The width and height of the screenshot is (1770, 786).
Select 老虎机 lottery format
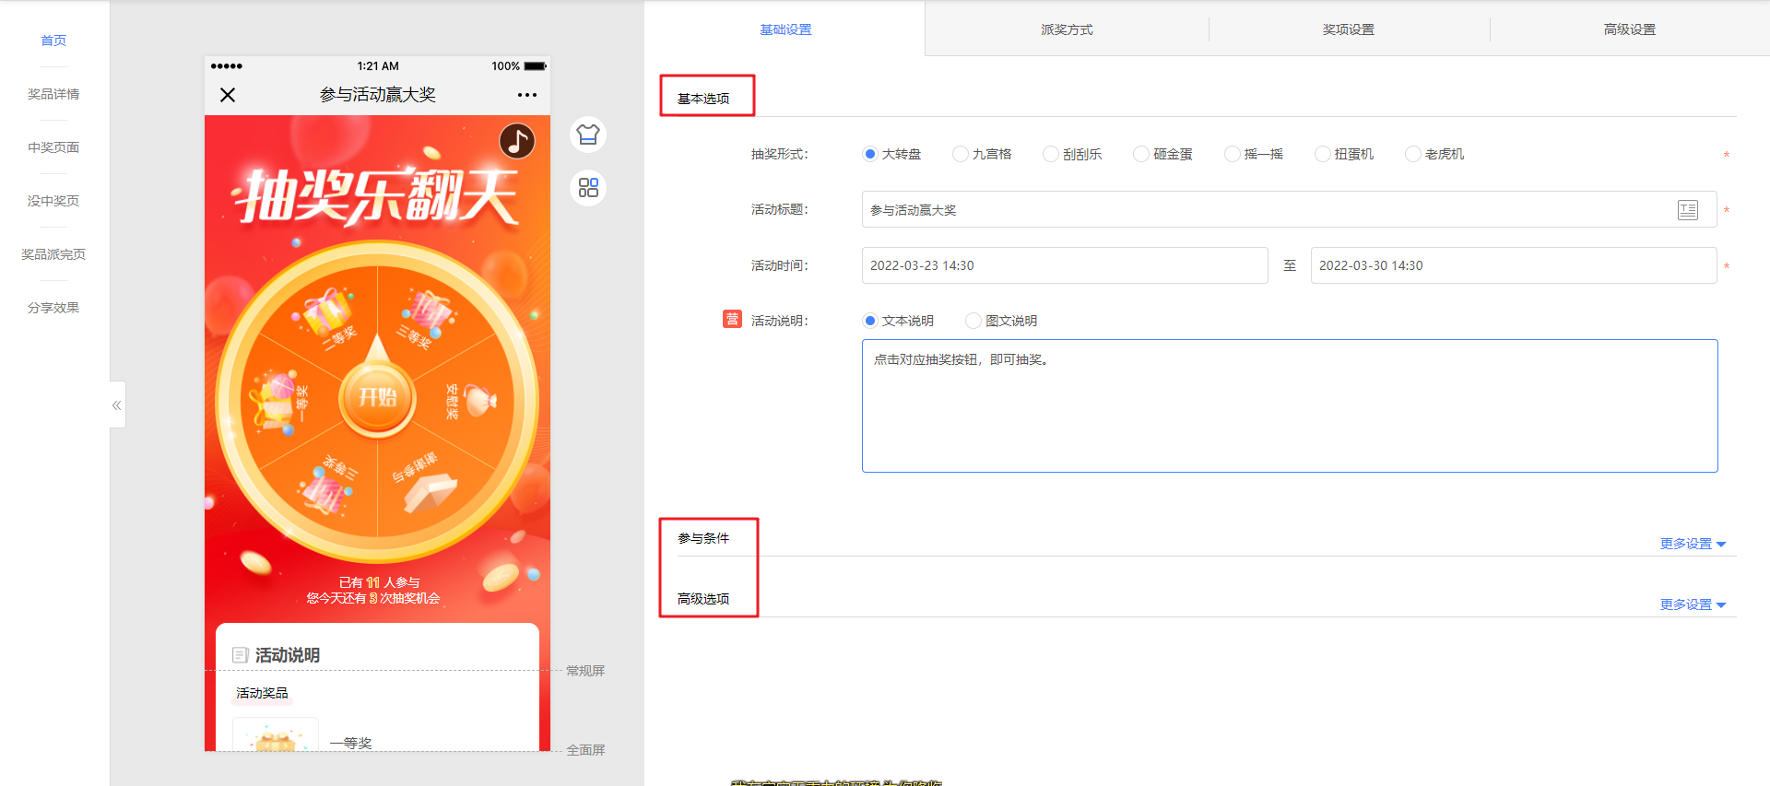[1434, 154]
